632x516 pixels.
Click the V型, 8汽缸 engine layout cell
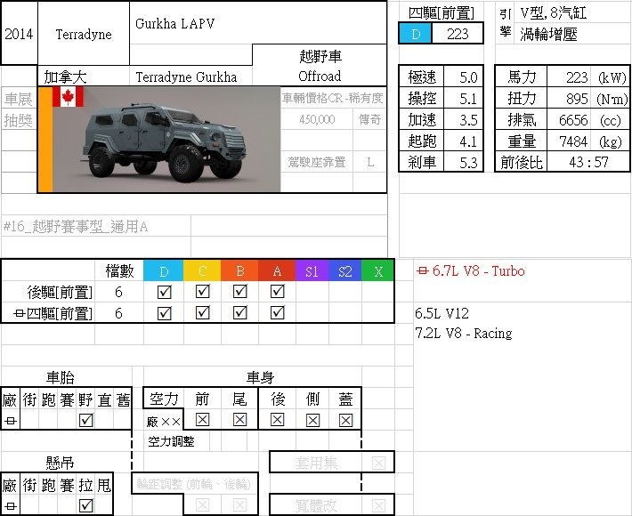click(x=572, y=13)
